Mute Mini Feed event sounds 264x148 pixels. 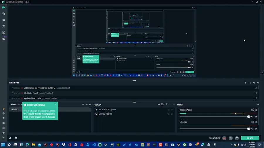click(x=258, y=83)
